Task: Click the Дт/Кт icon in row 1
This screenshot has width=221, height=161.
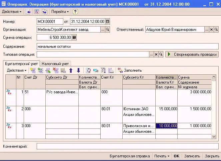Action: click(x=9, y=92)
